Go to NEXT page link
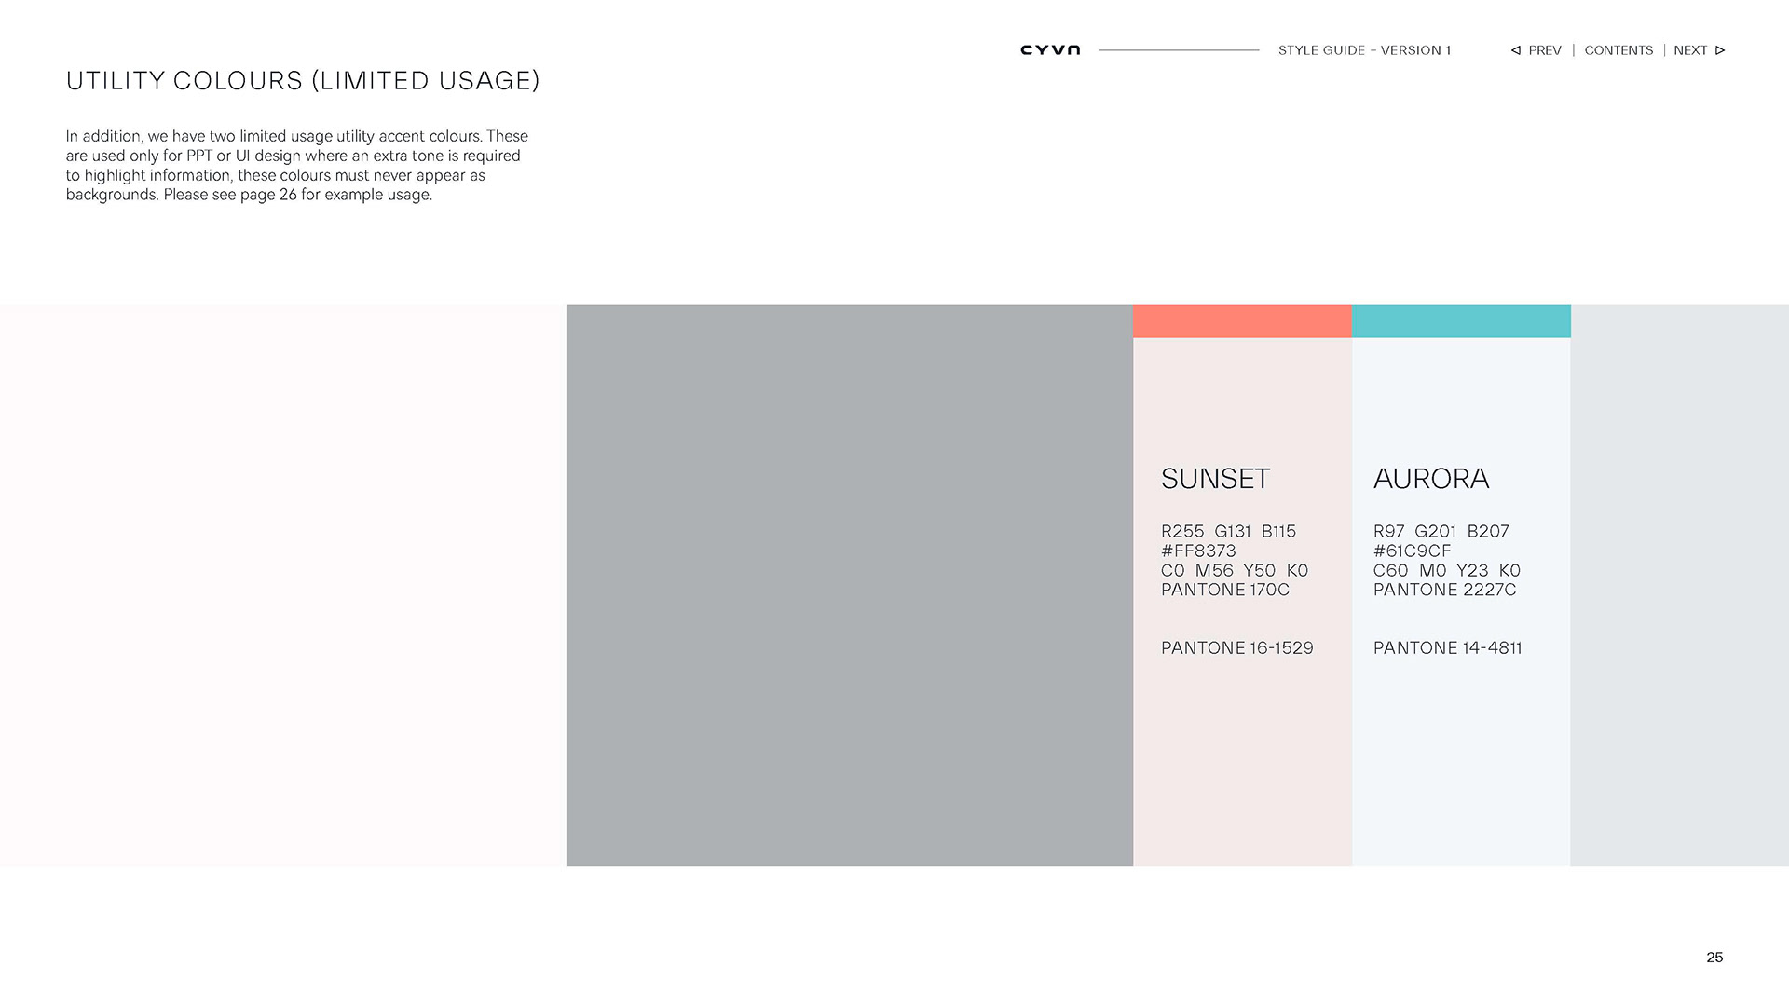 coord(1690,50)
